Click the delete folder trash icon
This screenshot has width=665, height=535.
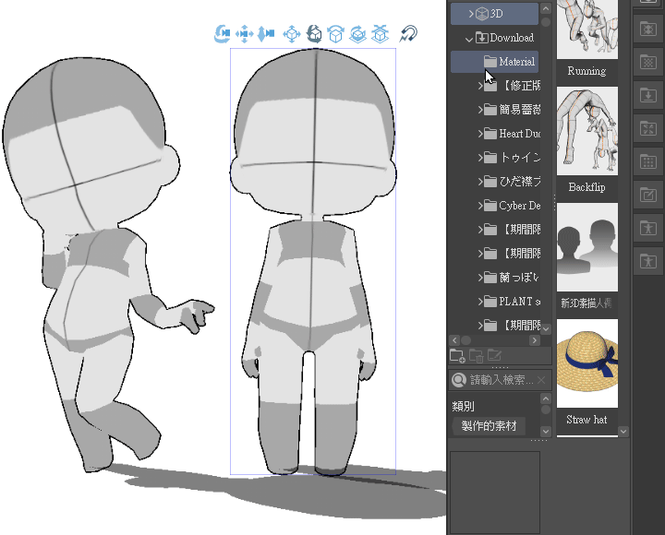point(477,356)
